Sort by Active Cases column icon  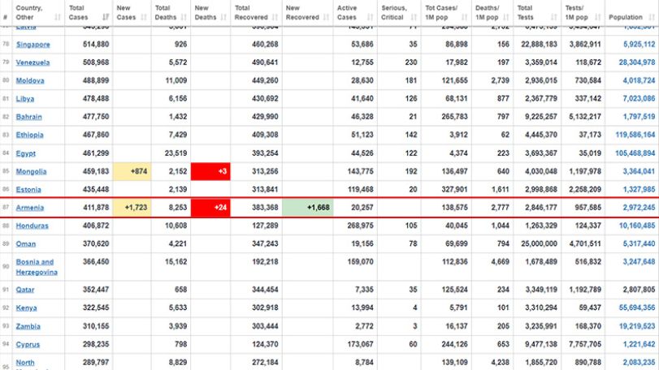click(371, 17)
